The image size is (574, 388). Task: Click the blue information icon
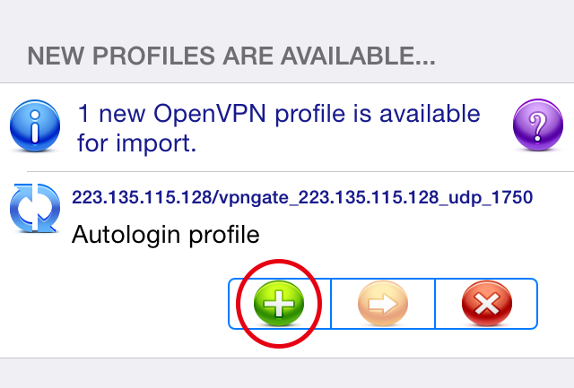point(35,125)
